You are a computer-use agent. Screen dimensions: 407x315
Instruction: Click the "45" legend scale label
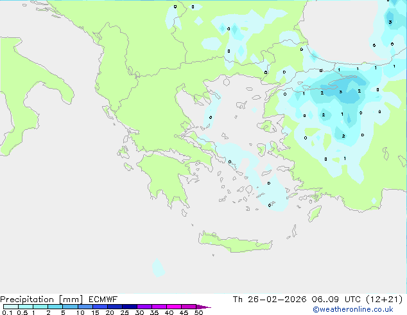tap(184, 312)
